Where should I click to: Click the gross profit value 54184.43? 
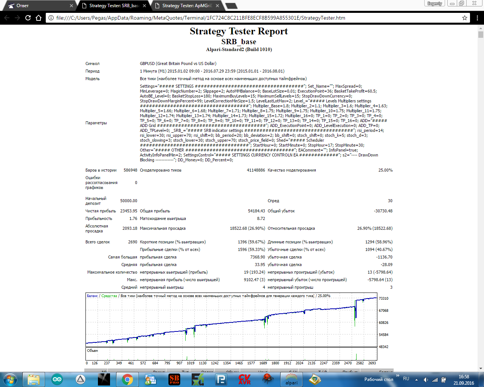(256, 211)
